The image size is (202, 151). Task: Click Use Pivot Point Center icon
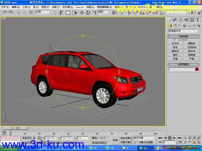point(114,13)
